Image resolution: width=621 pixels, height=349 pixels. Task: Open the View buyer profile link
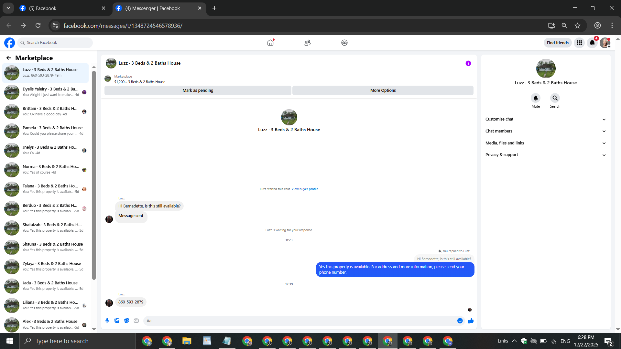[x=305, y=189]
